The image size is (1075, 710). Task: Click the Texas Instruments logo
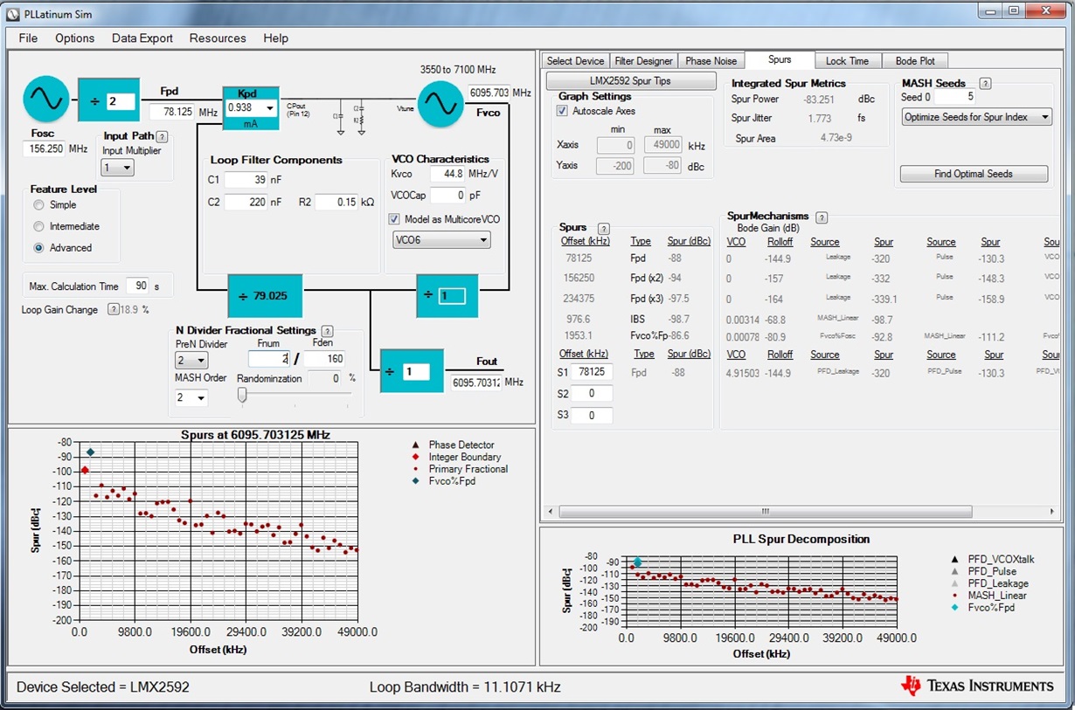pos(976,686)
